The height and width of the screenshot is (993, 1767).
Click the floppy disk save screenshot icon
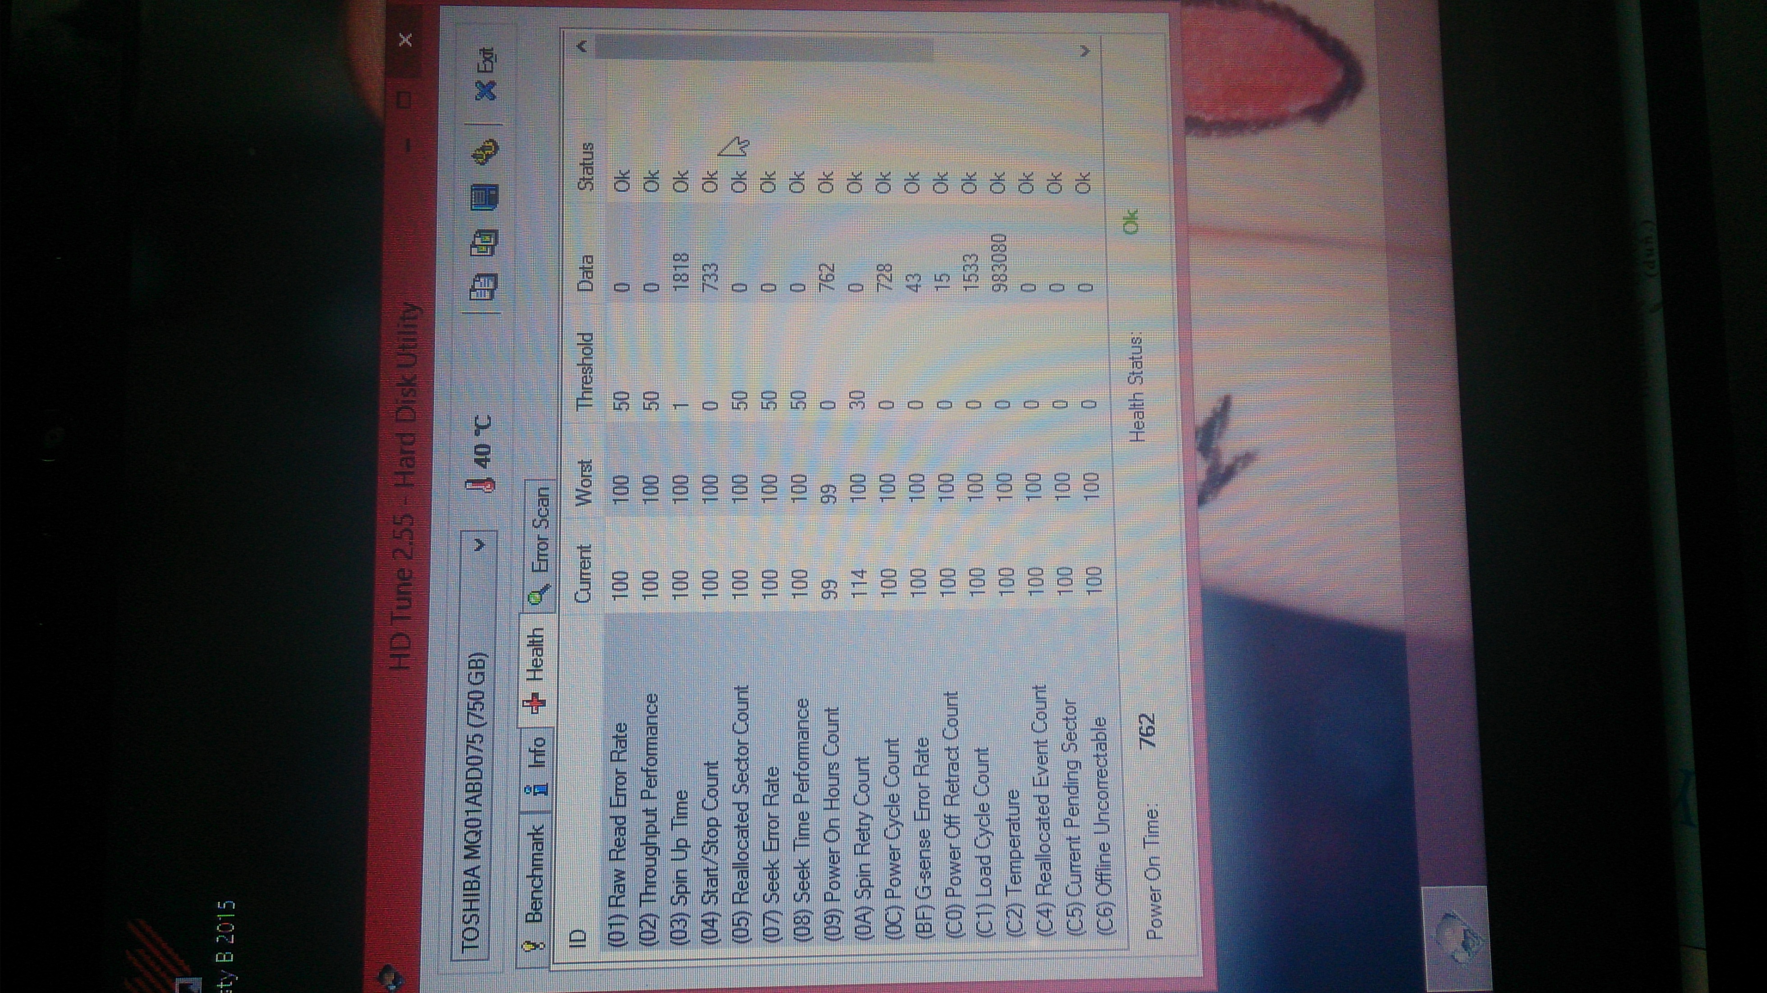coord(484,197)
